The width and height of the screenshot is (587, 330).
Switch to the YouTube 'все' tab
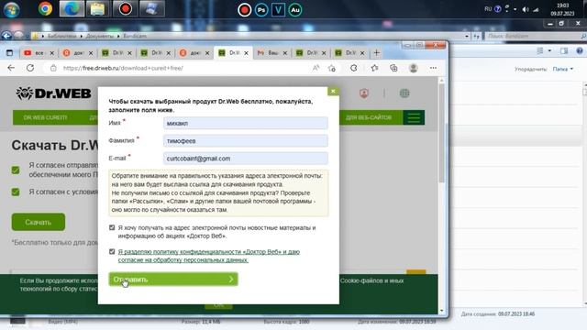pos(39,53)
